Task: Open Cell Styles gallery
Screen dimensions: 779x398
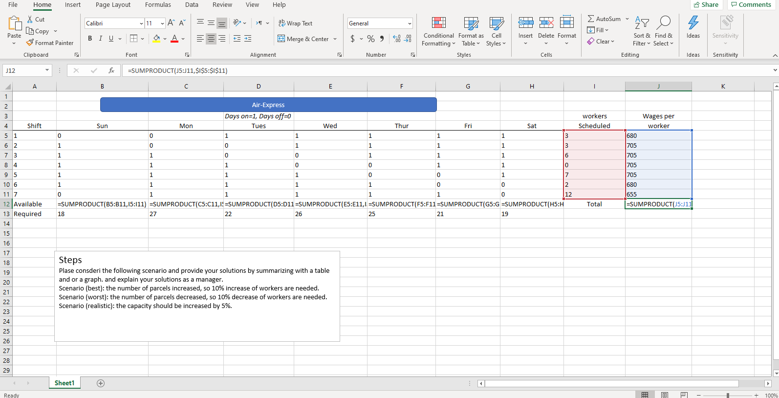Action: (496, 31)
